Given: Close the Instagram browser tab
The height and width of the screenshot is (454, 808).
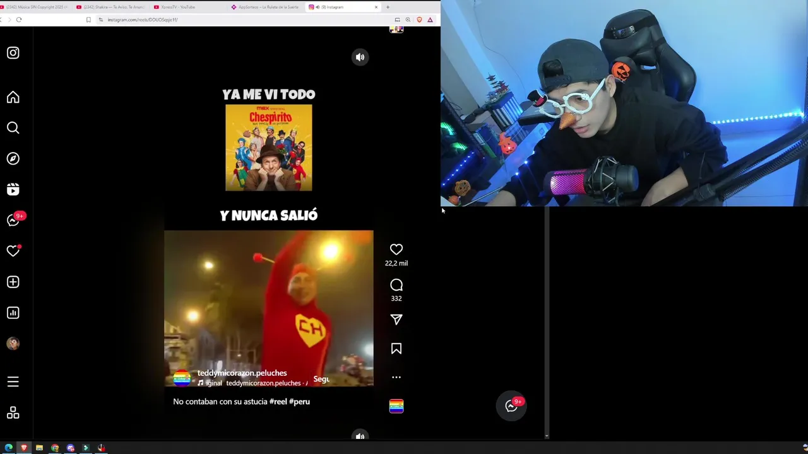Looking at the screenshot, I should pyautogui.click(x=376, y=7).
